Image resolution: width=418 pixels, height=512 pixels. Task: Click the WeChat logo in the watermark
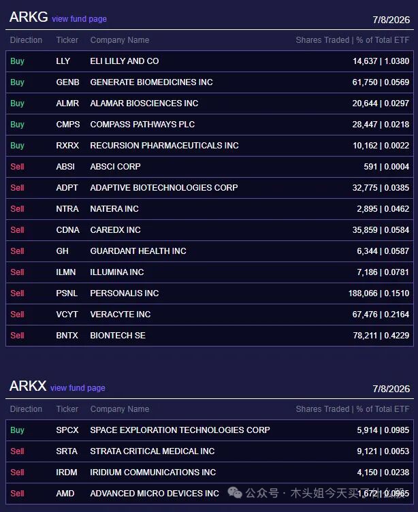[x=235, y=492]
